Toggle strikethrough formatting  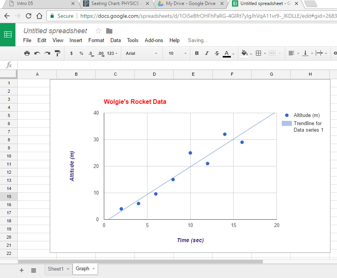coord(217,53)
